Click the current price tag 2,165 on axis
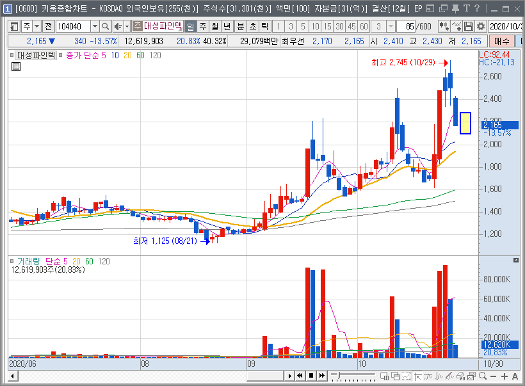This screenshot has width=525, height=386. pyautogui.click(x=500, y=125)
